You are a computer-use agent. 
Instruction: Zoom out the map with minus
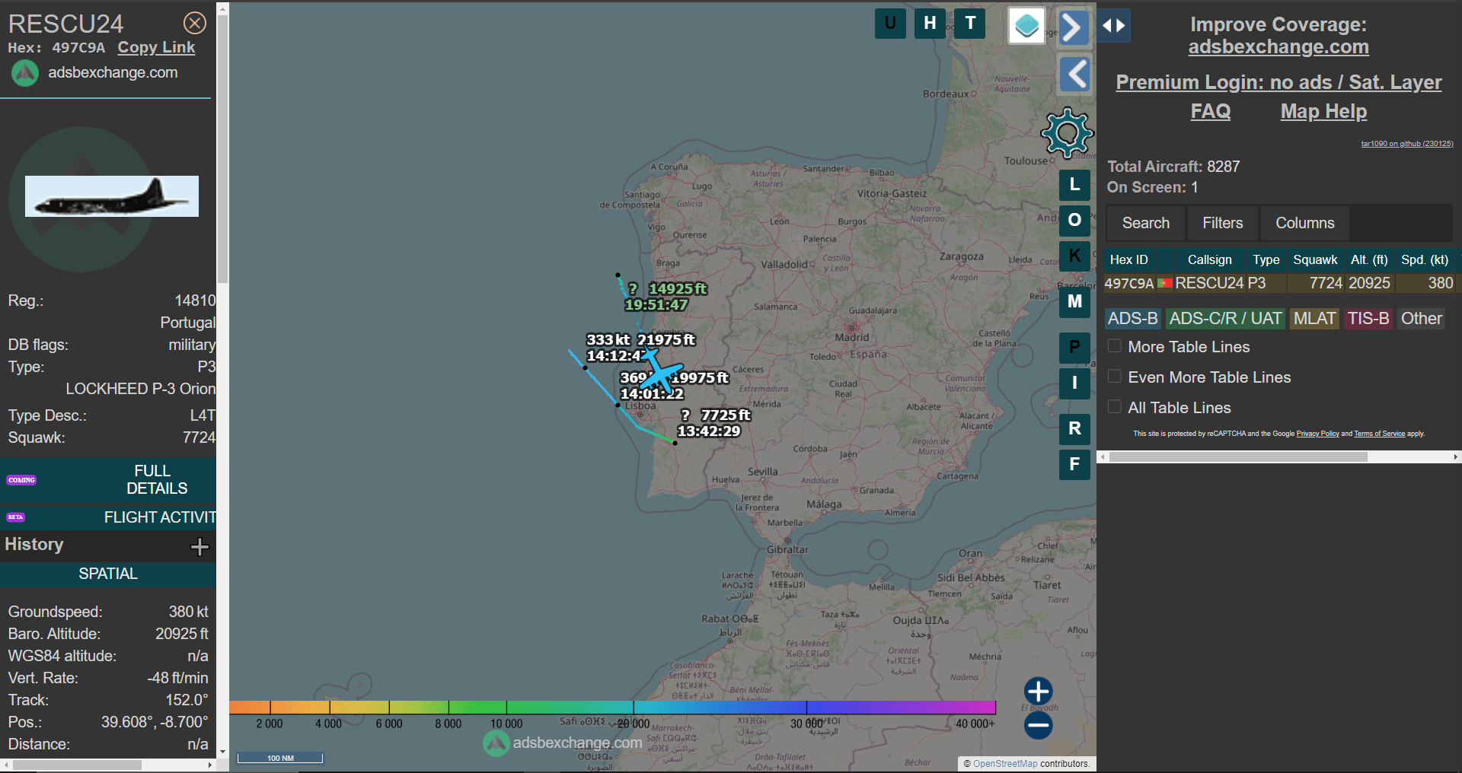1039,725
